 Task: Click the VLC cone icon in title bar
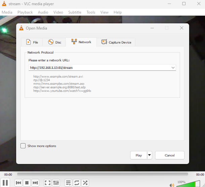coord(4,4)
